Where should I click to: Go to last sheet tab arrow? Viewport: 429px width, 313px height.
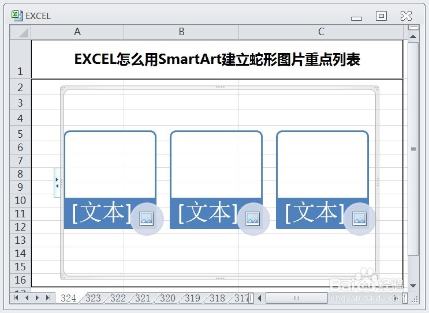pos(48,297)
